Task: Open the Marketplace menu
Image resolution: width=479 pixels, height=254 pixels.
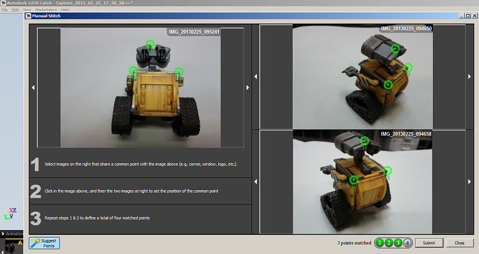Action: pyautogui.click(x=46, y=10)
